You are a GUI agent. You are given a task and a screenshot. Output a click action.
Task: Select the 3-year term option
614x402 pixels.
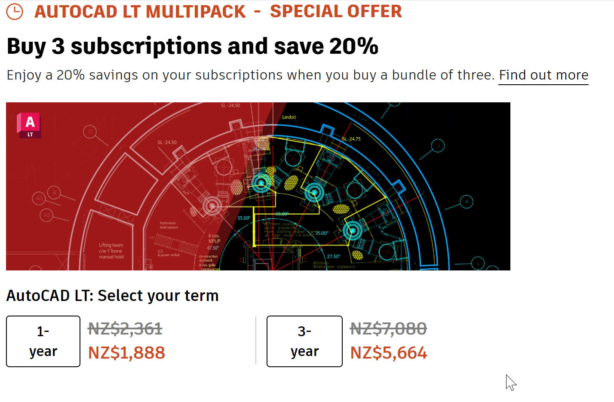(x=304, y=341)
